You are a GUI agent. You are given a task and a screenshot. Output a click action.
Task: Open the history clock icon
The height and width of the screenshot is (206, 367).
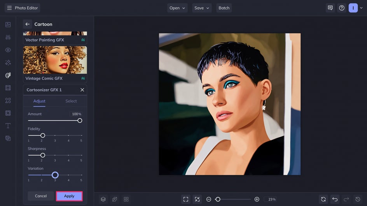pos(358,199)
